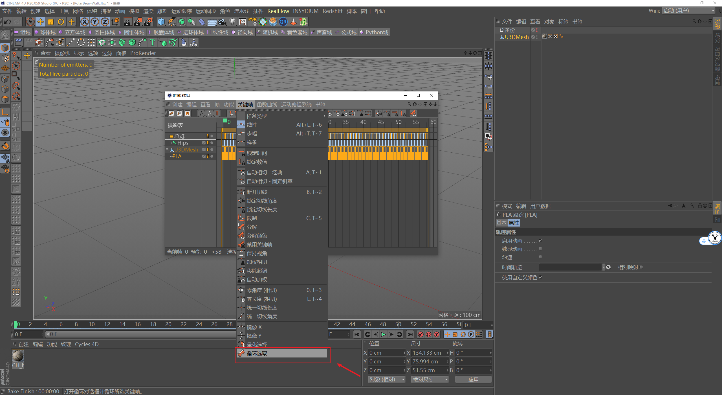Toggle the 使用自定义颜色 checkbox
Viewport: 722px width, 395px height.
[540, 277]
